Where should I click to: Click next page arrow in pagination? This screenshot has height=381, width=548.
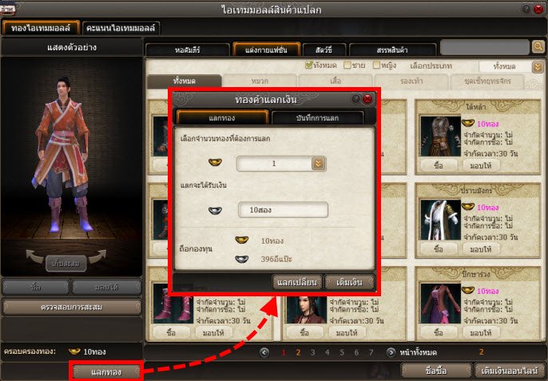[391, 351]
